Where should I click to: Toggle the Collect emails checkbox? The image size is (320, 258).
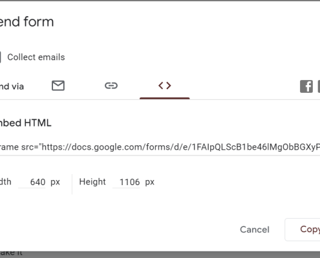[x=1, y=57]
